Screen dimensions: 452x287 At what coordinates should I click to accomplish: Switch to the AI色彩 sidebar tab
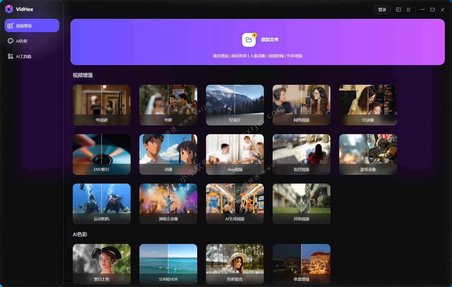point(32,41)
